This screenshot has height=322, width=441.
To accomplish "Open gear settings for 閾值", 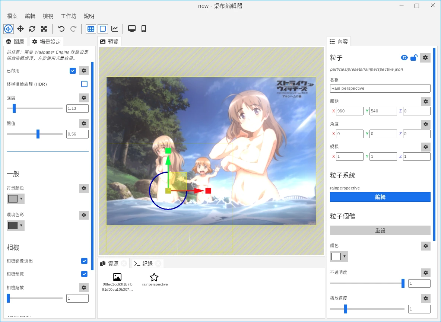I will [x=84, y=123].
